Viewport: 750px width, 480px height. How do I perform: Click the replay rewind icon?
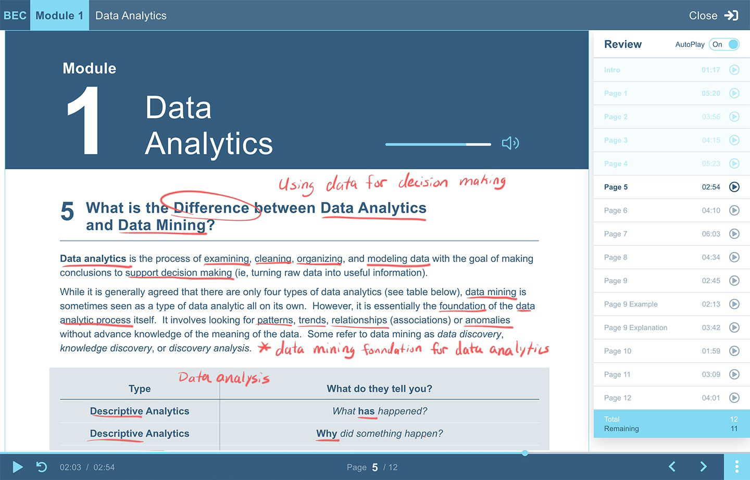coord(42,467)
